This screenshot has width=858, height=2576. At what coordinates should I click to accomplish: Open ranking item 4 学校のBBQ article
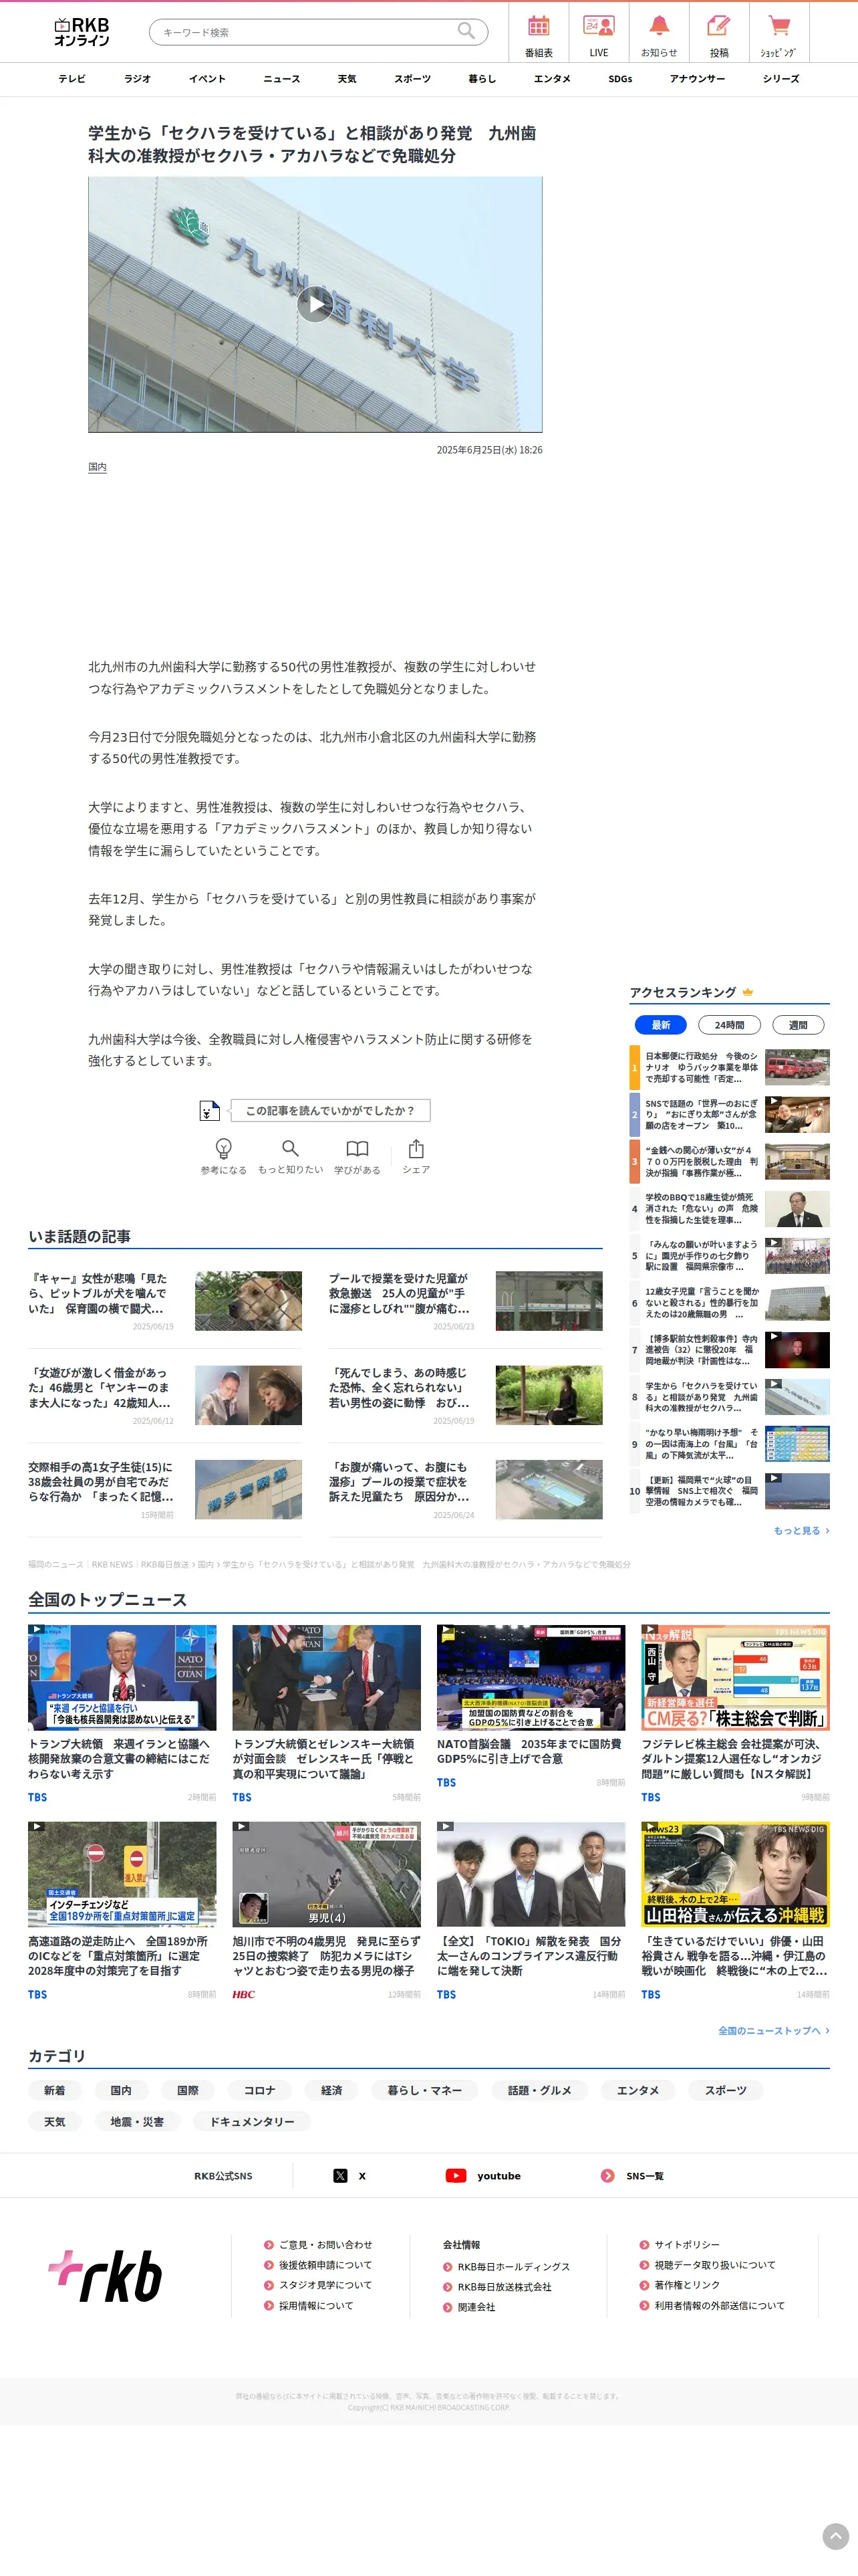(x=729, y=1208)
